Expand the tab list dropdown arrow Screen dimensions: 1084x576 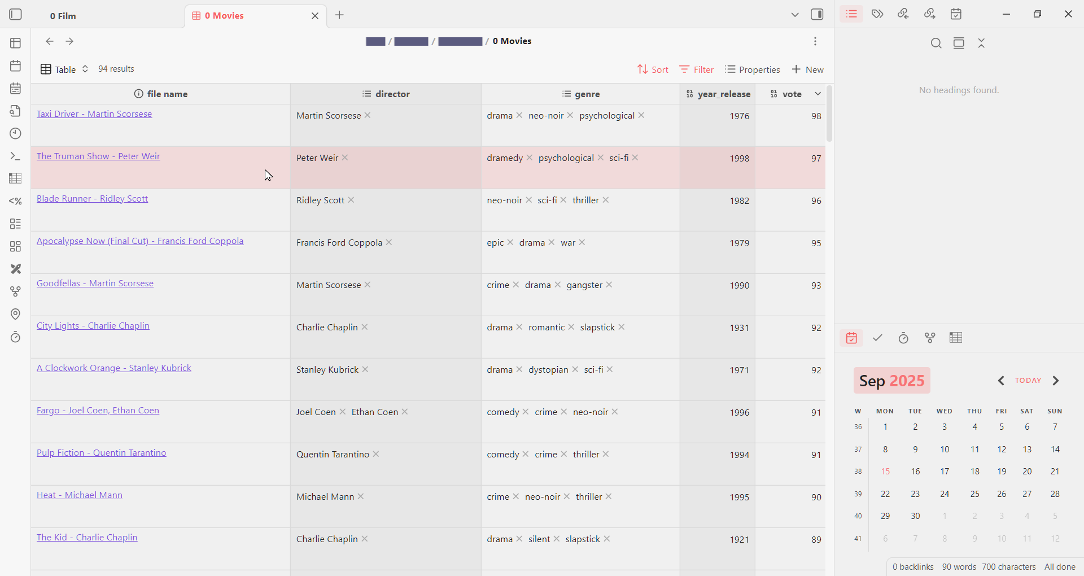(794, 15)
